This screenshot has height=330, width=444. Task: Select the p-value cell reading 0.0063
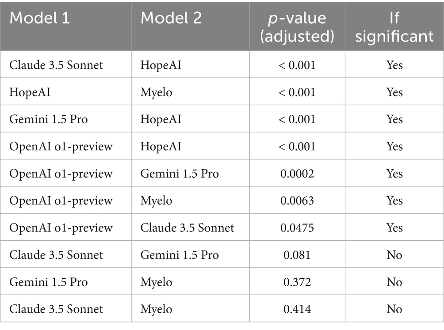[x=297, y=201]
